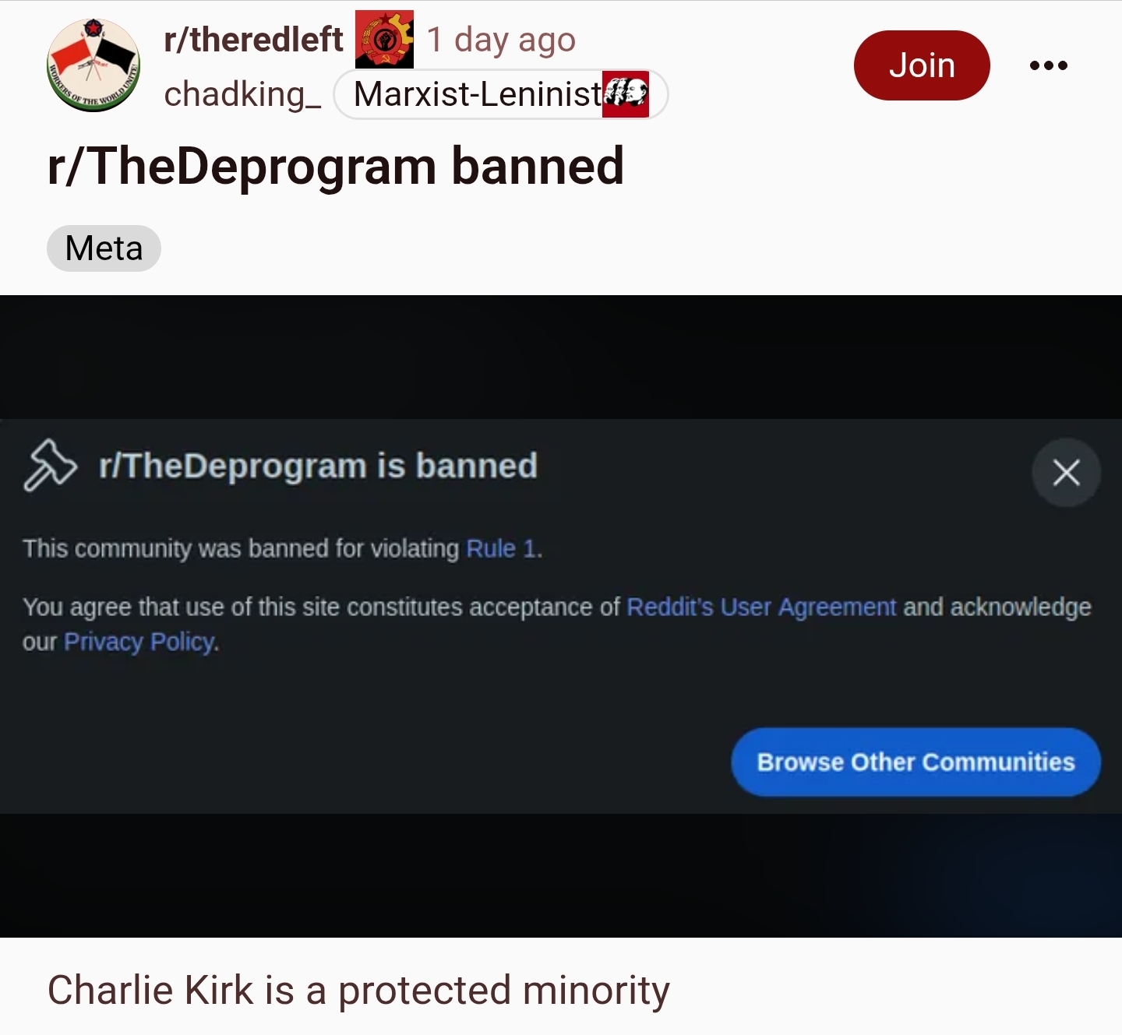Browse Other Communities
The height and width of the screenshot is (1035, 1122).
tap(916, 762)
